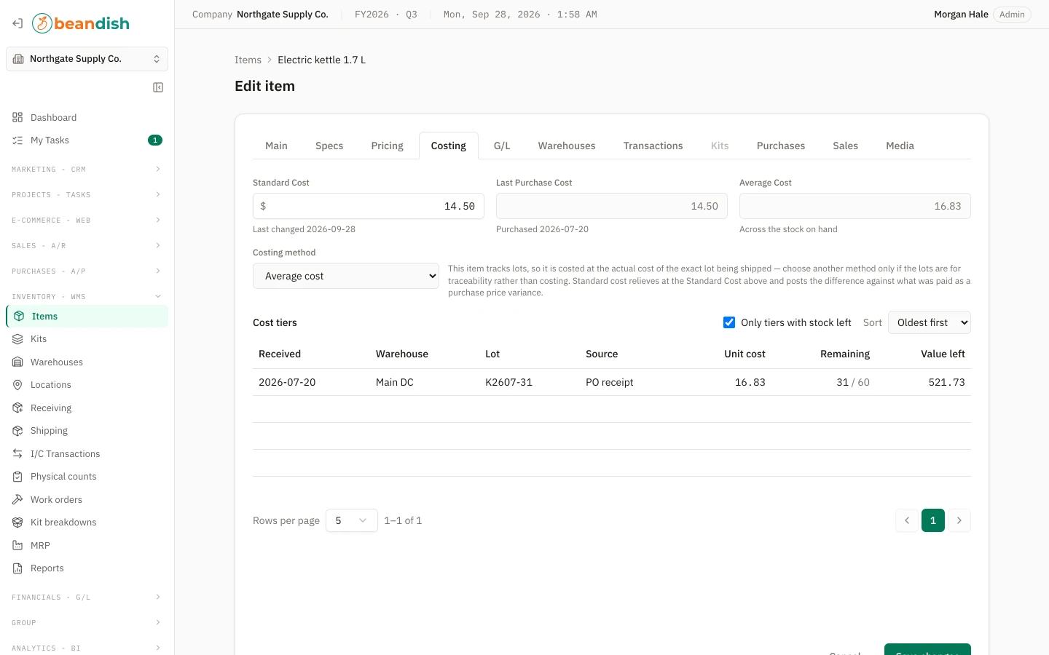The image size is (1049, 655).
Task: Open Work orders in the sidebar
Action: point(87,500)
